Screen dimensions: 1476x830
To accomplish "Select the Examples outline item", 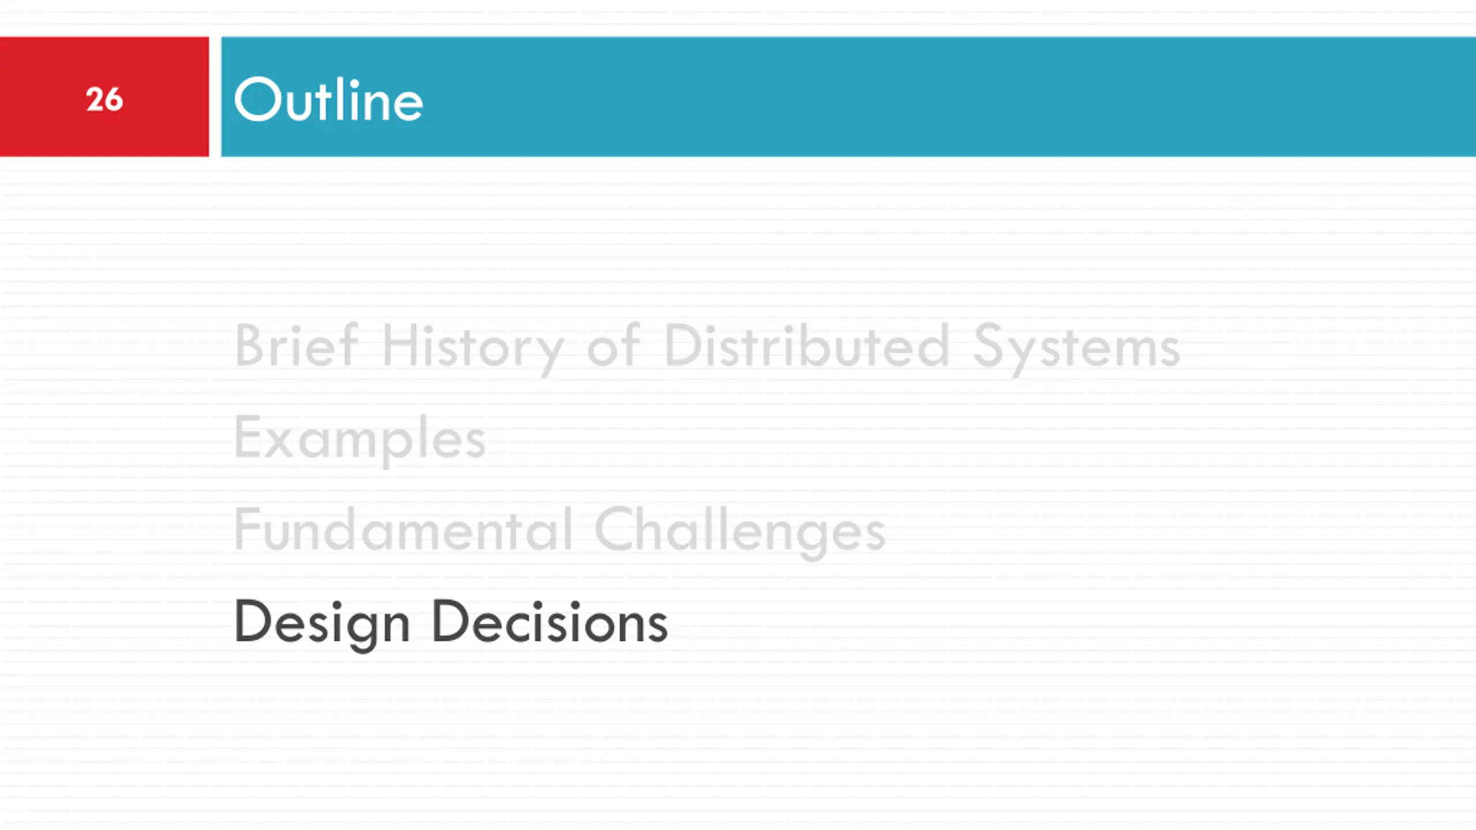I will tap(359, 439).
